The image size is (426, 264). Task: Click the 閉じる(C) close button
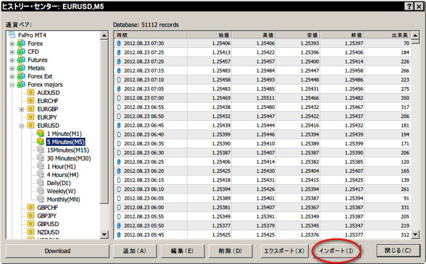point(398,250)
